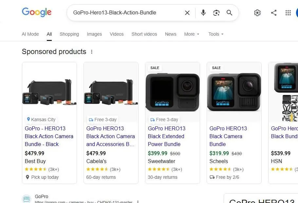Open the Sponsored products three-dot menu
The width and height of the screenshot is (298, 203).
[92, 51]
